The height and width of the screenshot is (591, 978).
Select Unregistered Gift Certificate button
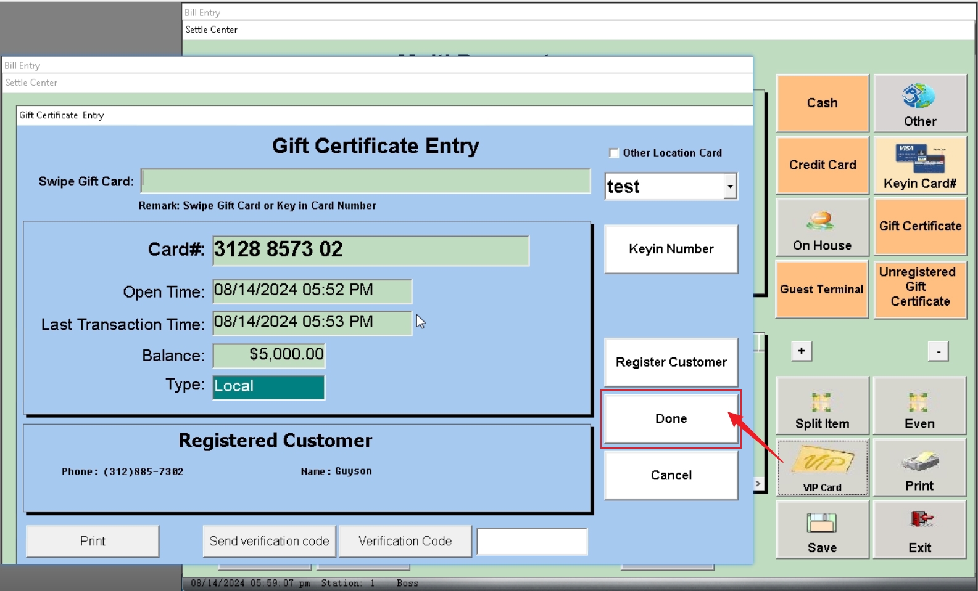click(x=919, y=290)
